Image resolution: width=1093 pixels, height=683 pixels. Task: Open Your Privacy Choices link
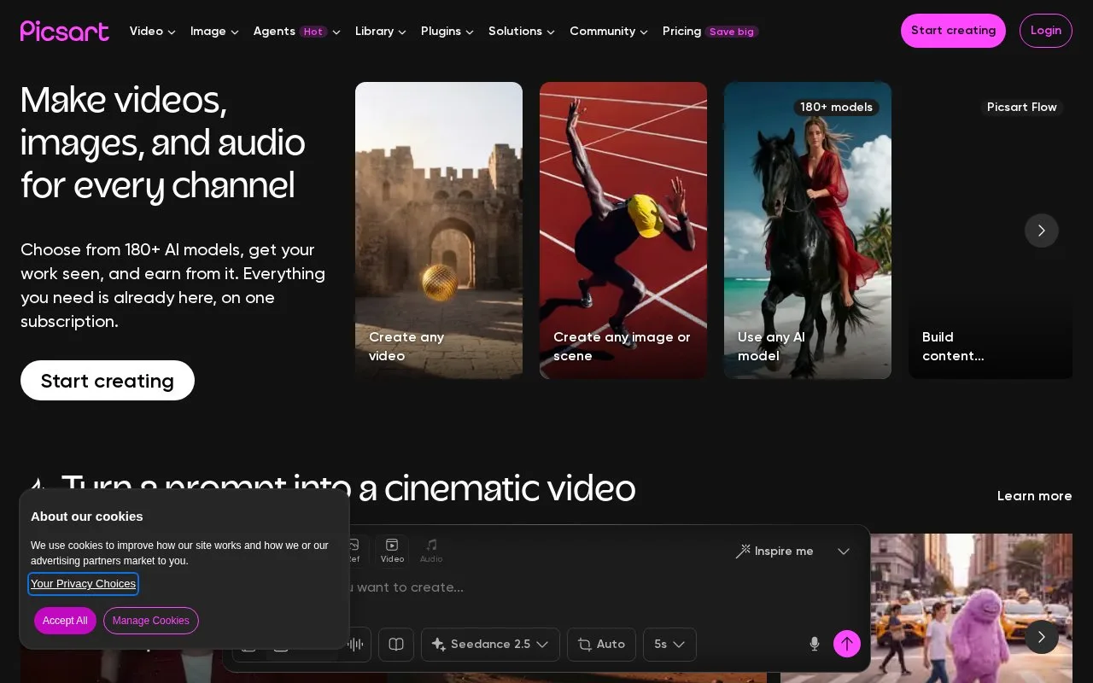84,584
